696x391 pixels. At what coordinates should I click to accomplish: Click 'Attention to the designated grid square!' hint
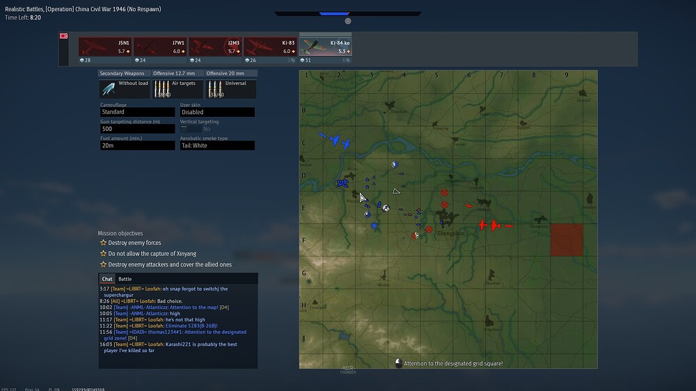pos(453,363)
